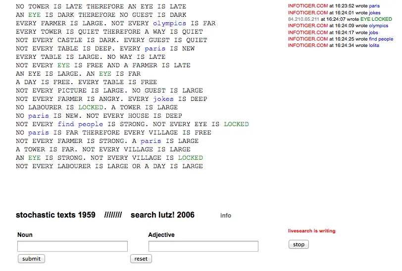Screen dimensions: 402x271
Task: Click 'find people' in the poem text
Action: [x=80, y=124]
